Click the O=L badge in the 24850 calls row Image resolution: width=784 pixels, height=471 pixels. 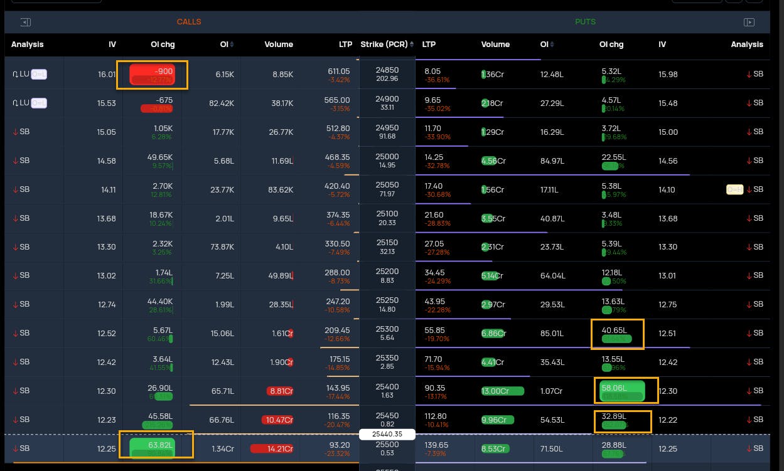39,74
